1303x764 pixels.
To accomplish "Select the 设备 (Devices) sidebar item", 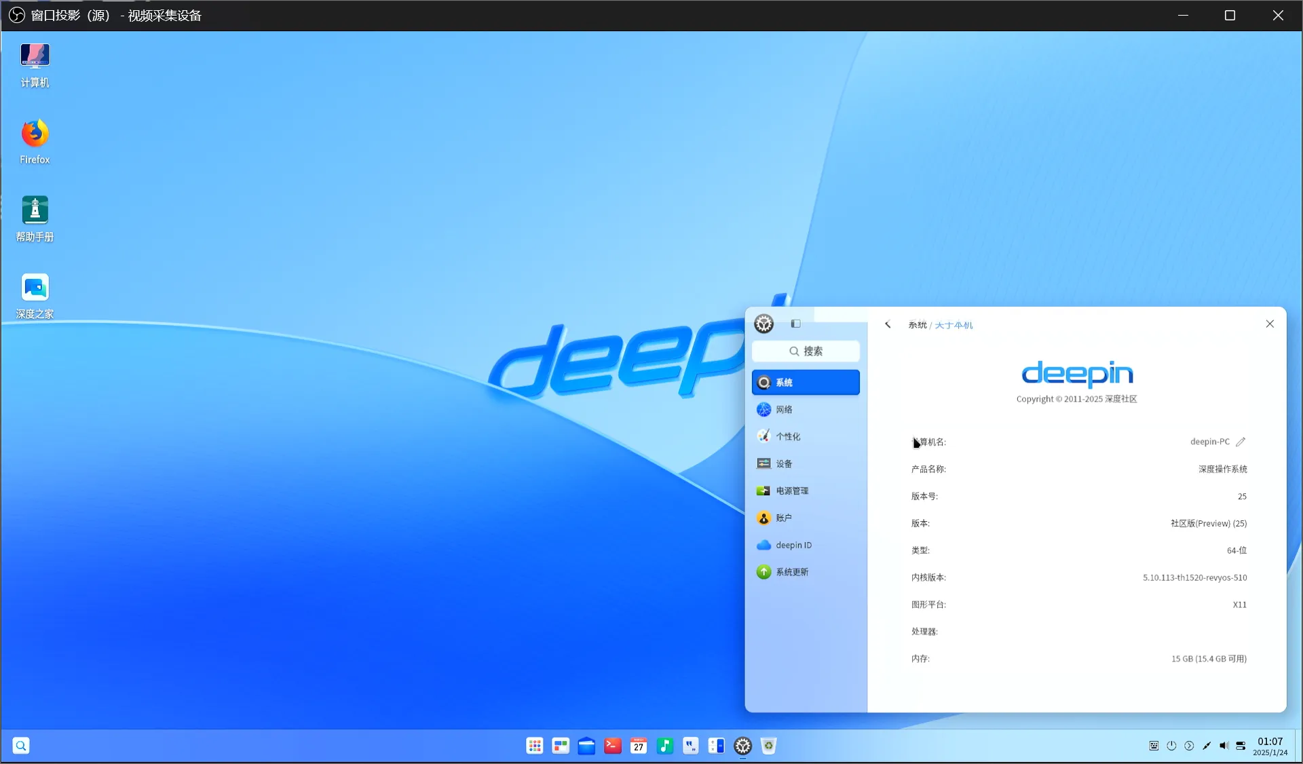I will point(784,463).
